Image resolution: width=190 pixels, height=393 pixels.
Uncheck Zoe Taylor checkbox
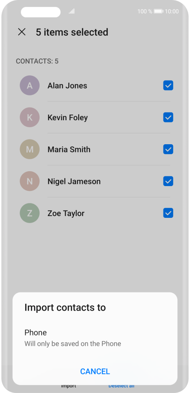coord(168,213)
